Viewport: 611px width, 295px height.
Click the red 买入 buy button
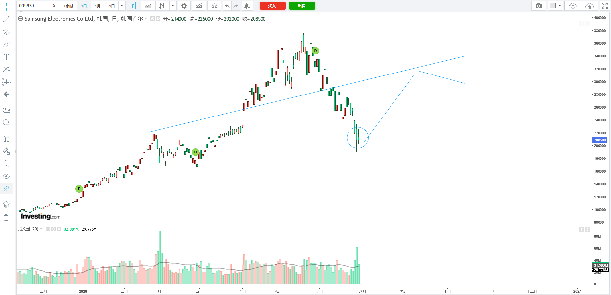pos(272,6)
